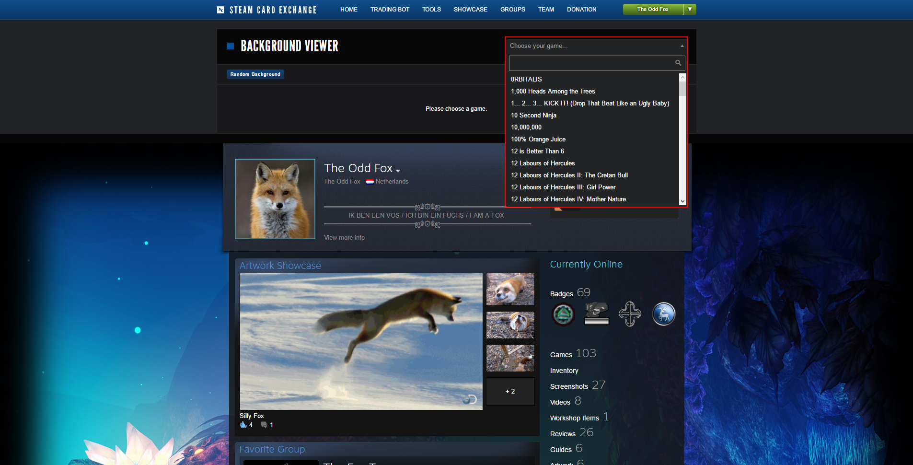The image size is (913, 465).
Task: Open the Screenshots link
Action: coord(569,386)
